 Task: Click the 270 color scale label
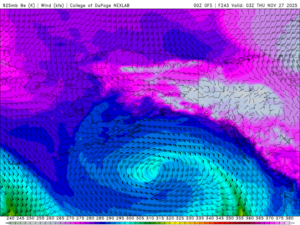coord(70,218)
